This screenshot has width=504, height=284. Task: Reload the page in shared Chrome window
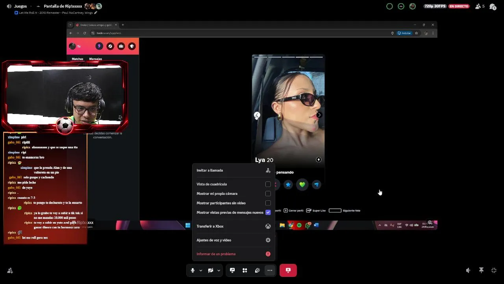[x=84, y=33]
